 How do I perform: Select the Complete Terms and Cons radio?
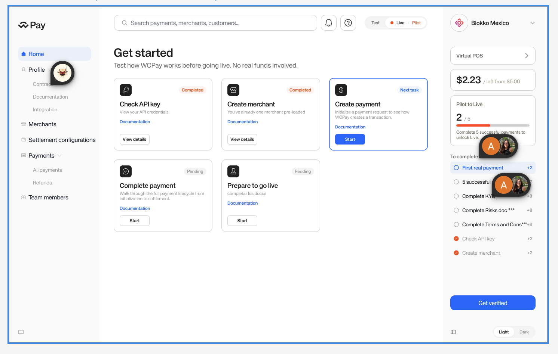456,224
